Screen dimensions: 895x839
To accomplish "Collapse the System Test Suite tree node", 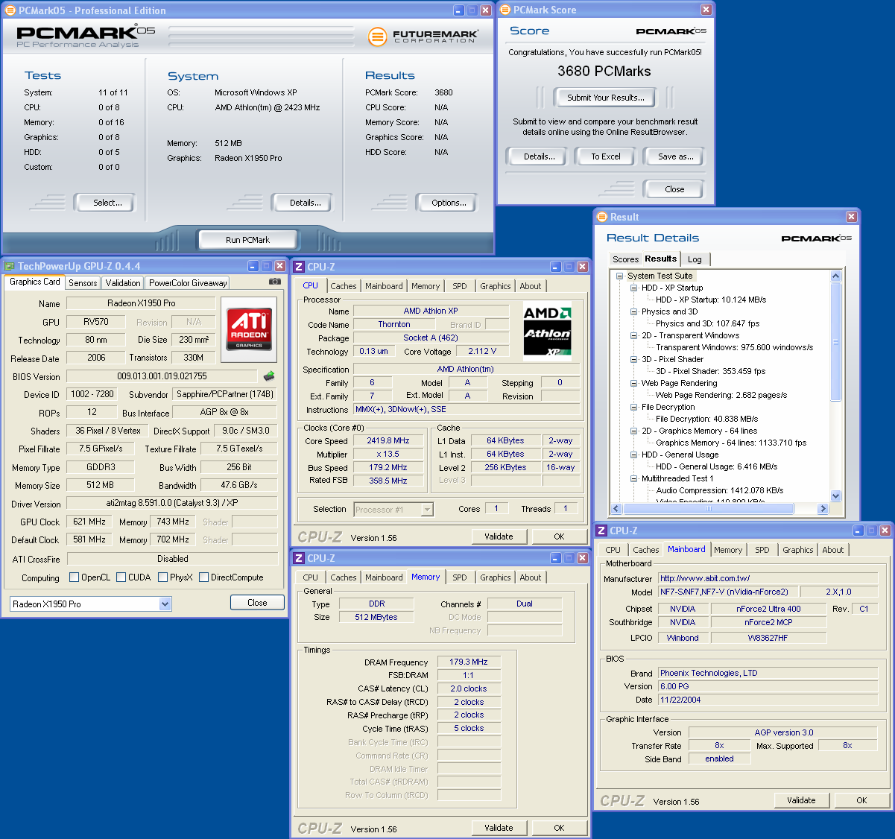I will click(619, 276).
